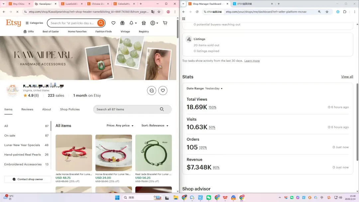
Task: Open the Shop Manager storefront icon
Action: (144, 23)
